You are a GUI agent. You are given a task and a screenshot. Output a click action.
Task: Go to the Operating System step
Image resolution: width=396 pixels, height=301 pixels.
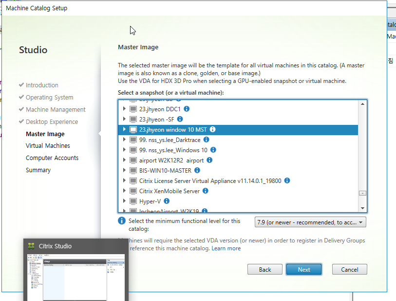50,98
